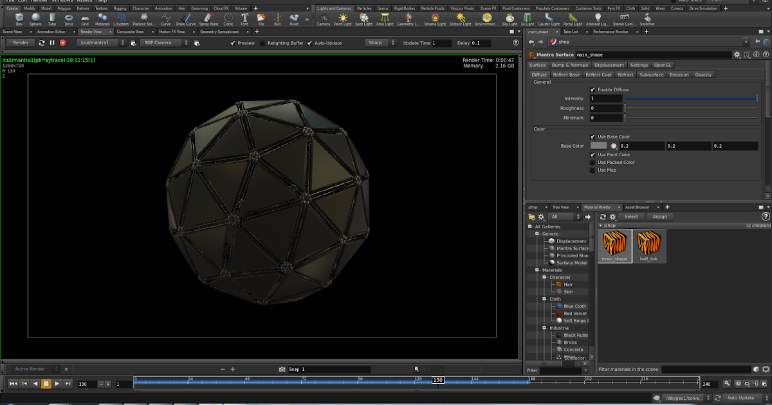772x405 pixels.
Task: Select the Camera tool
Action: pyautogui.click(x=325, y=19)
